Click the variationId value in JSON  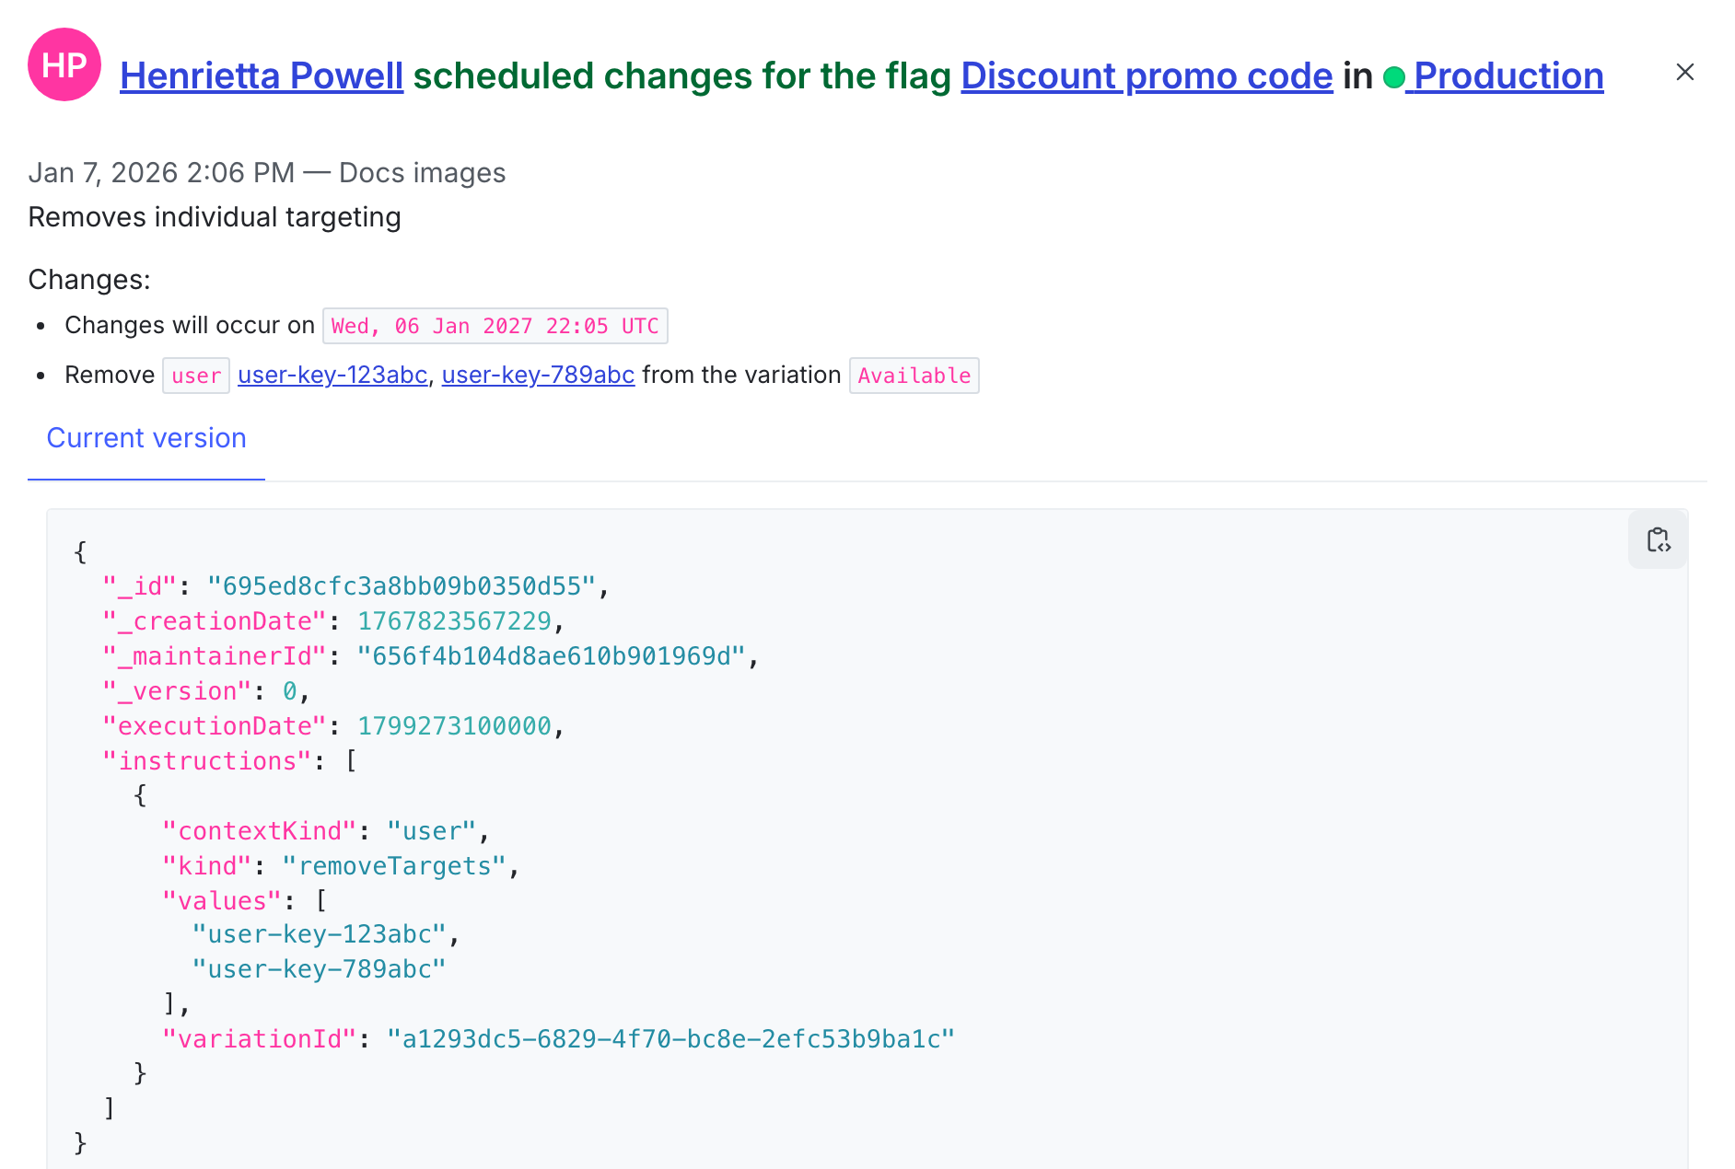coord(670,1039)
